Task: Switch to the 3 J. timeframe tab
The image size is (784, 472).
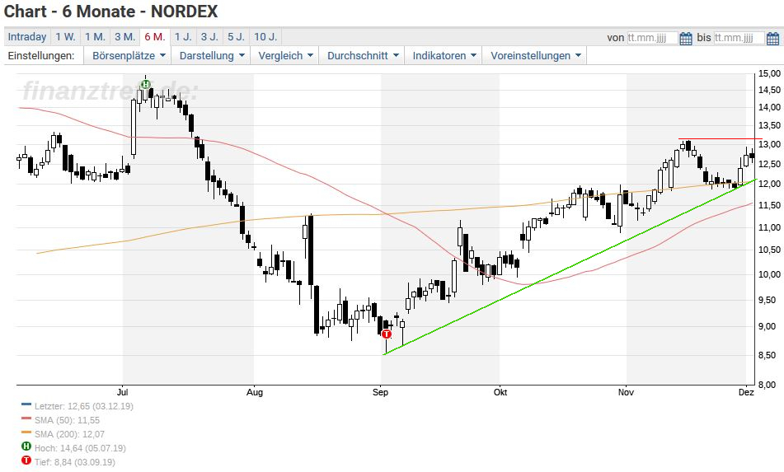Action: pos(209,37)
